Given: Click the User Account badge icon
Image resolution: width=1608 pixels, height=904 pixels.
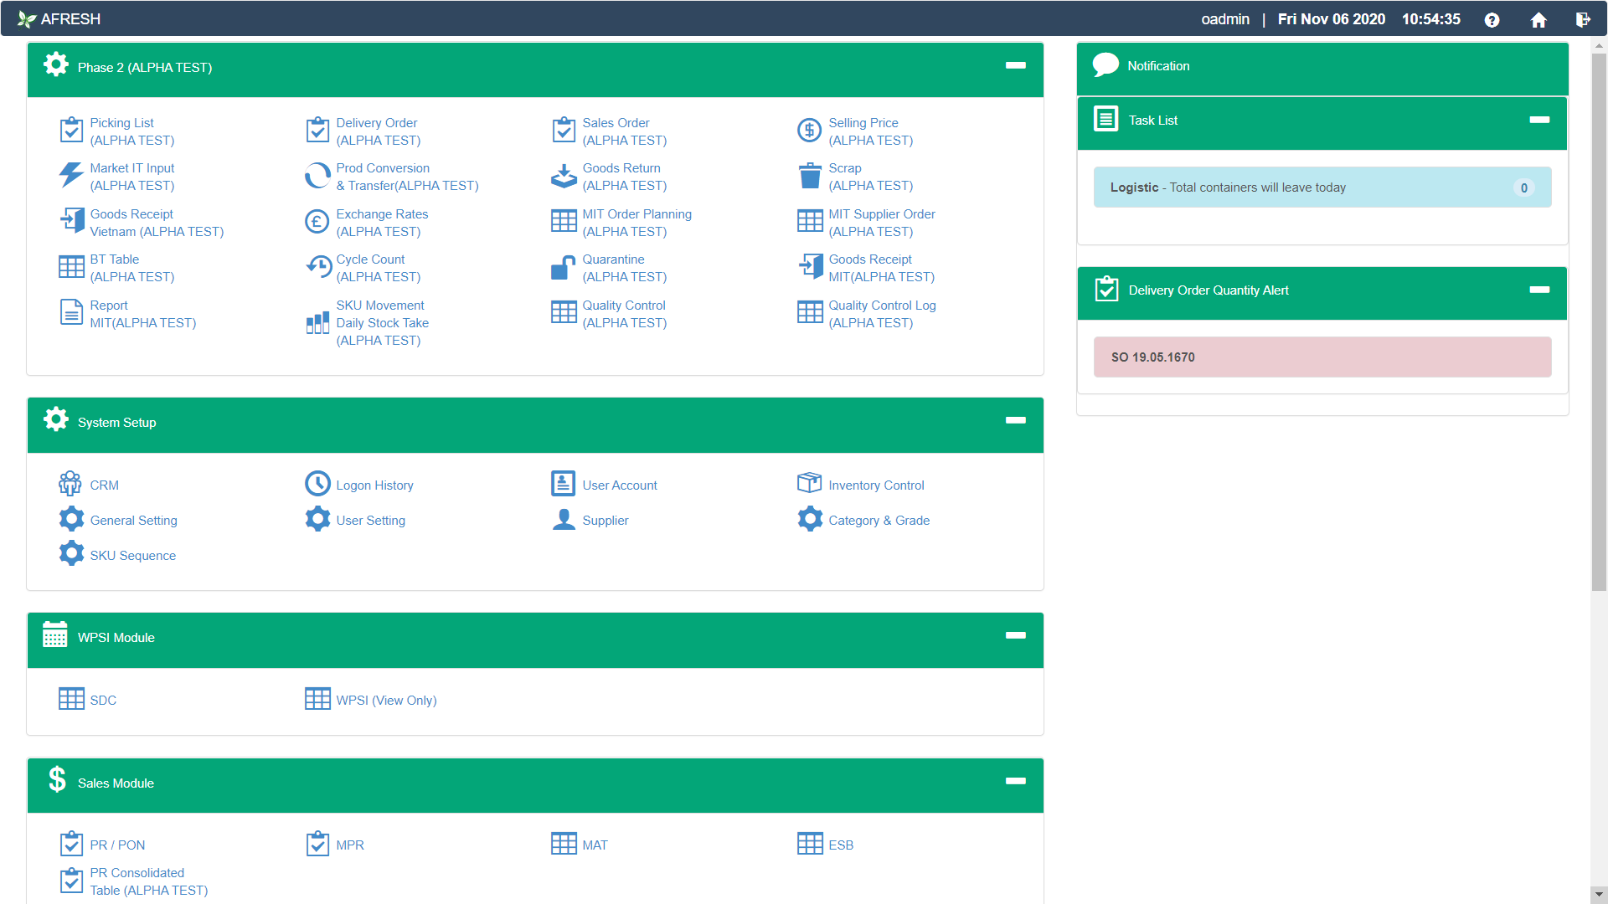Looking at the screenshot, I should tap(564, 483).
